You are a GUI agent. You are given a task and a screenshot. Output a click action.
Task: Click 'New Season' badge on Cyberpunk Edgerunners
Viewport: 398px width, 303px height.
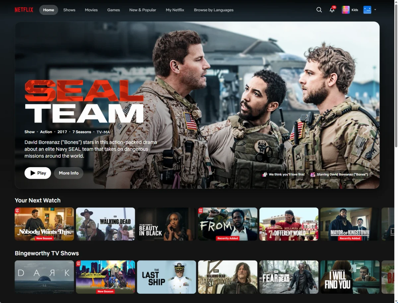coord(105,291)
